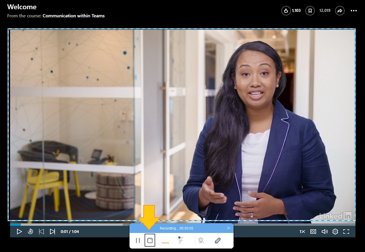Open the three-dot more options menu
The width and height of the screenshot is (365, 252).
click(354, 10)
